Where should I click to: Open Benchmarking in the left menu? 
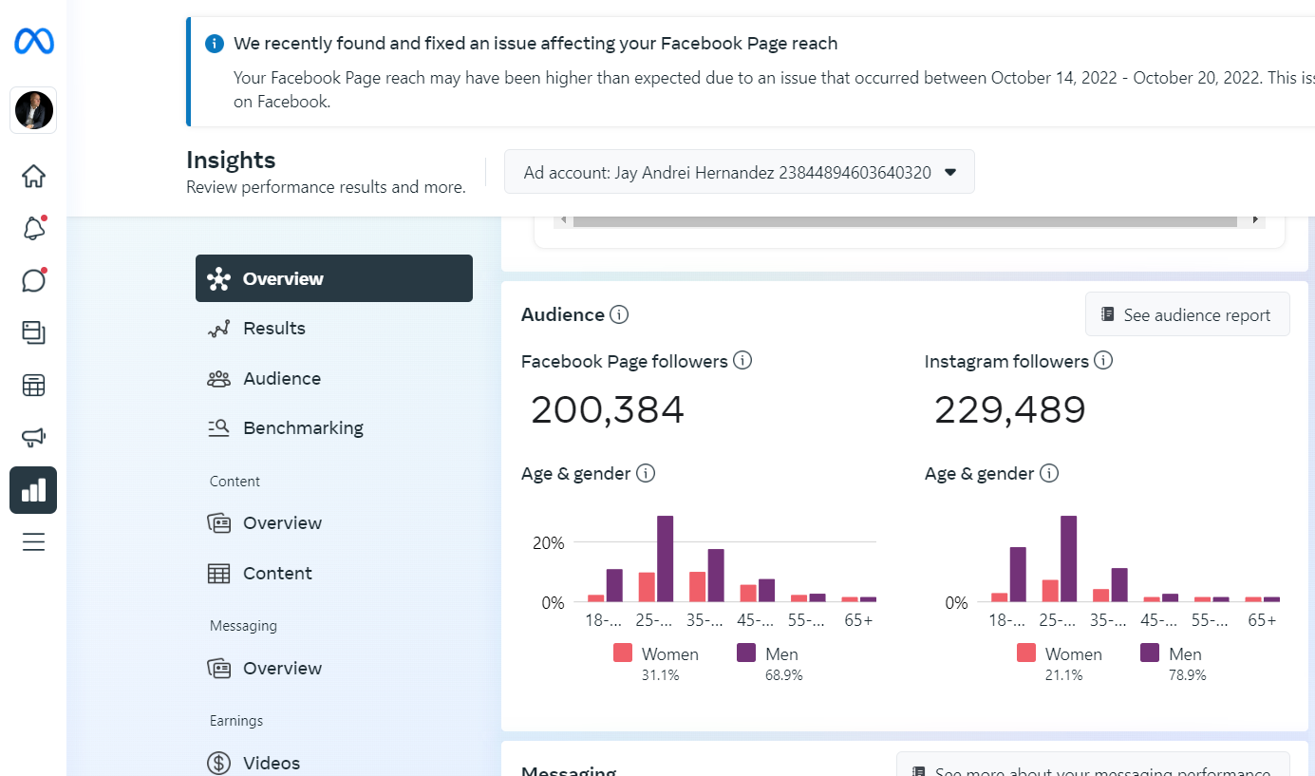point(302,428)
